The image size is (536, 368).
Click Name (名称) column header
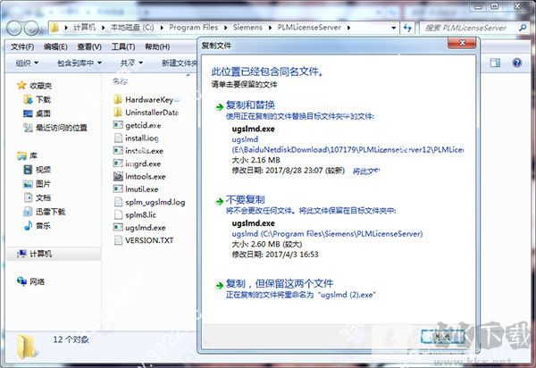[120, 81]
